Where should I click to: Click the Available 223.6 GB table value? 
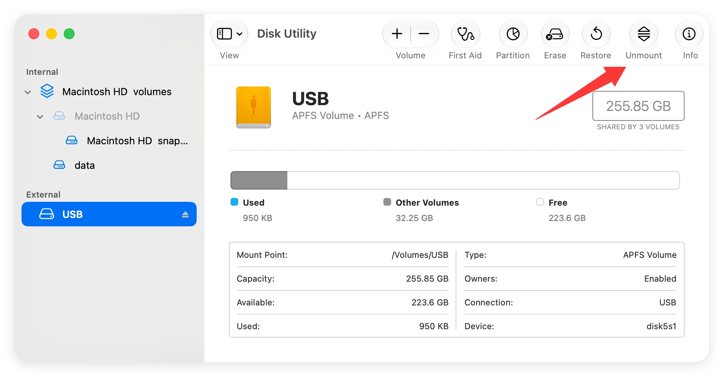pos(430,302)
